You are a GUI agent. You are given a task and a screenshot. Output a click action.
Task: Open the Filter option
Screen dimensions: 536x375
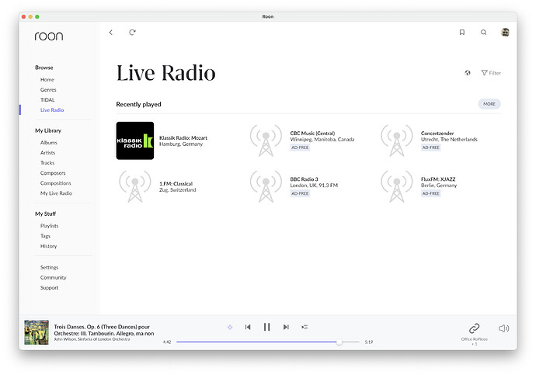tap(491, 73)
